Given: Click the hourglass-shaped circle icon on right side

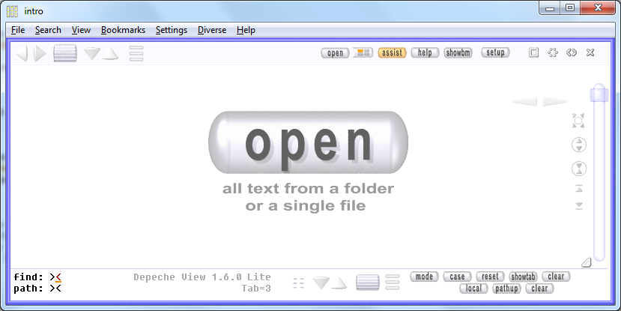Looking at the screenshot, I should (x=578, y=168).
